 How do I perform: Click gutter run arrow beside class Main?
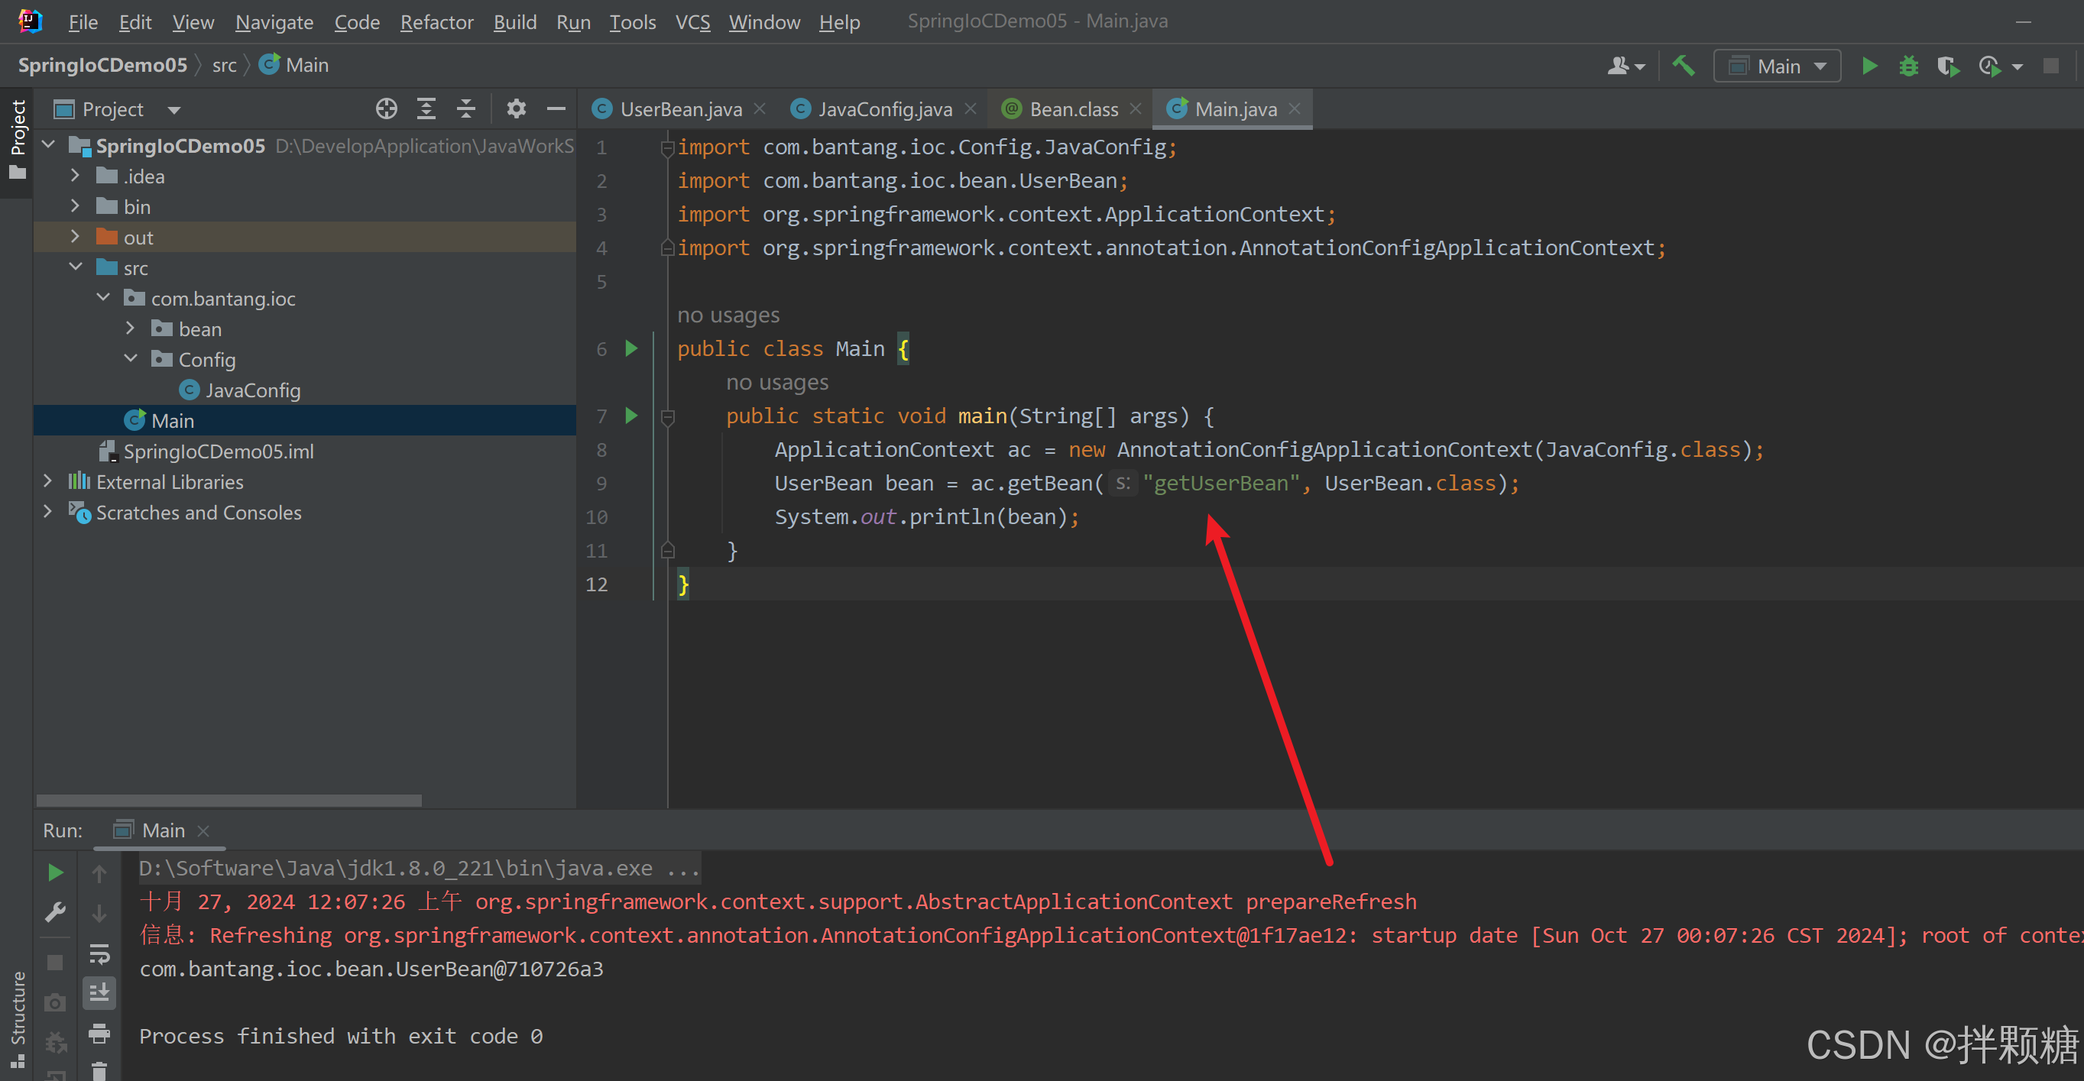pos(631,348)
